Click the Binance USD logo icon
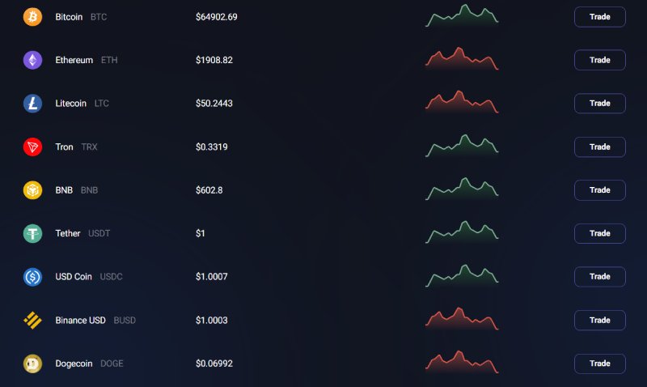The width and height of the screenshot is (647, 387). point(32,320)
